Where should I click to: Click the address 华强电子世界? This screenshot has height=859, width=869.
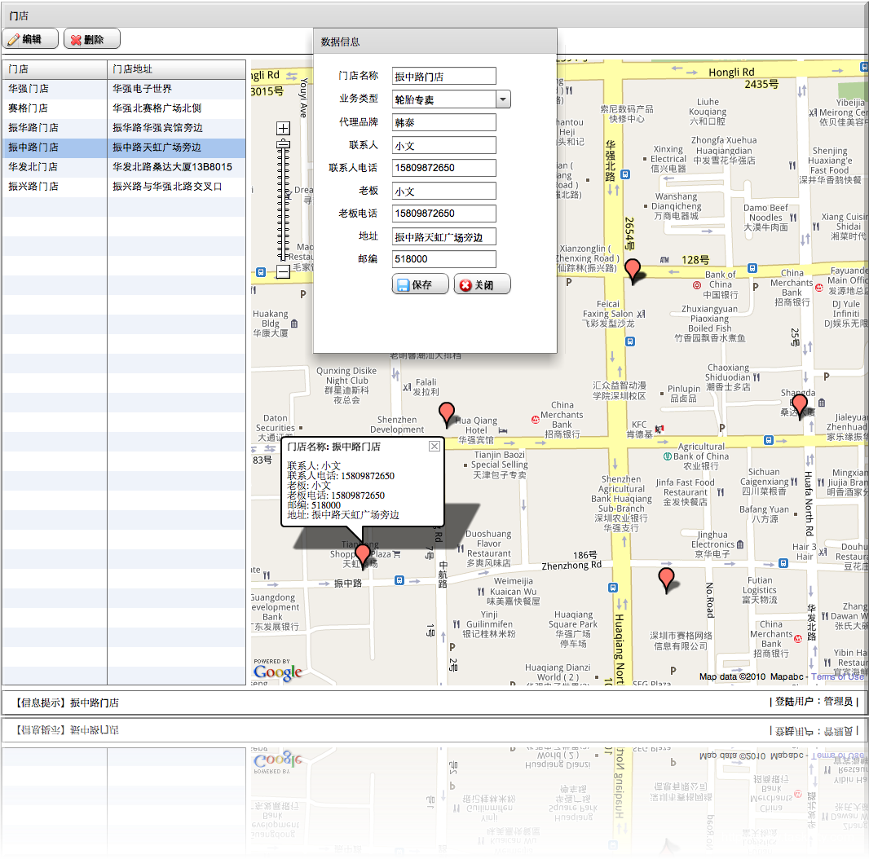[143, 89]
